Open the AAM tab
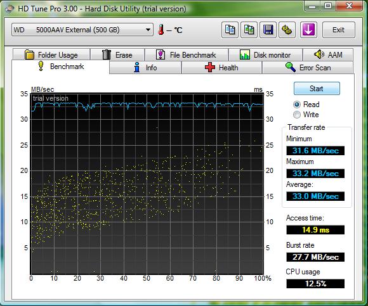The height and width of the screenshot is (306, 368). pos(328,55)
